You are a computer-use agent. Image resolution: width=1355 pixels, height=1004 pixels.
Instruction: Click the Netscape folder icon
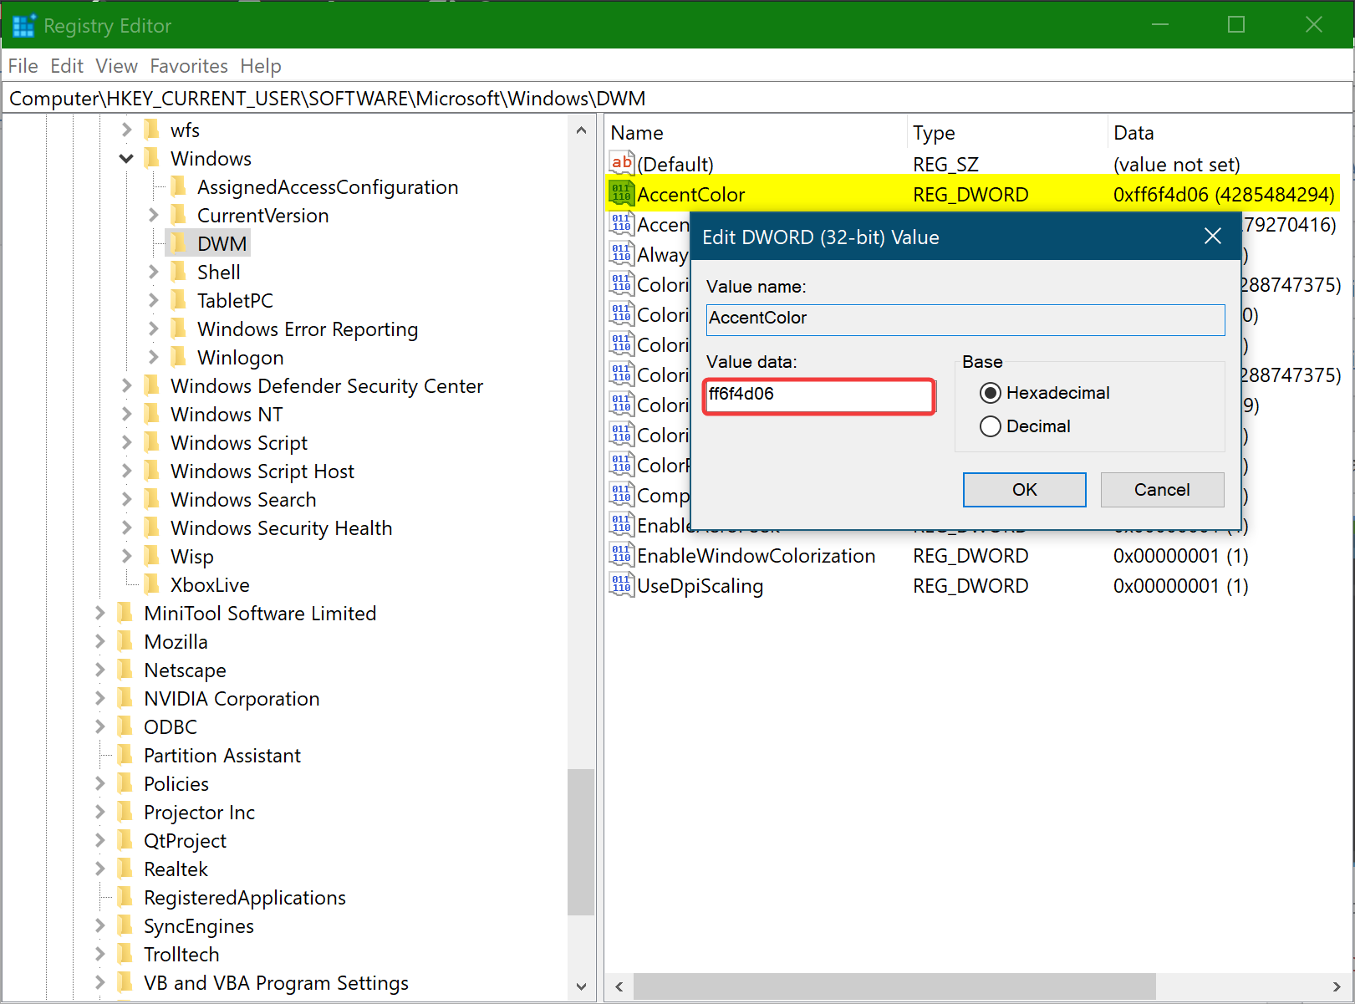click(125, 670)
